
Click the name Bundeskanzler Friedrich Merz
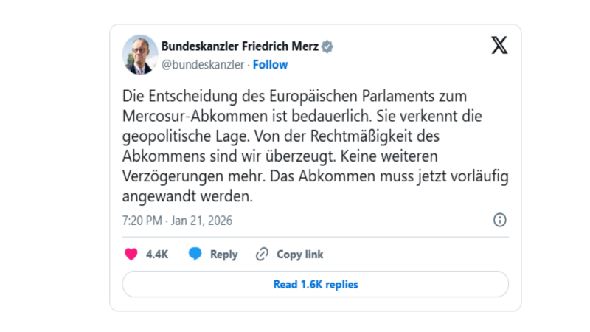coord(240,46)
